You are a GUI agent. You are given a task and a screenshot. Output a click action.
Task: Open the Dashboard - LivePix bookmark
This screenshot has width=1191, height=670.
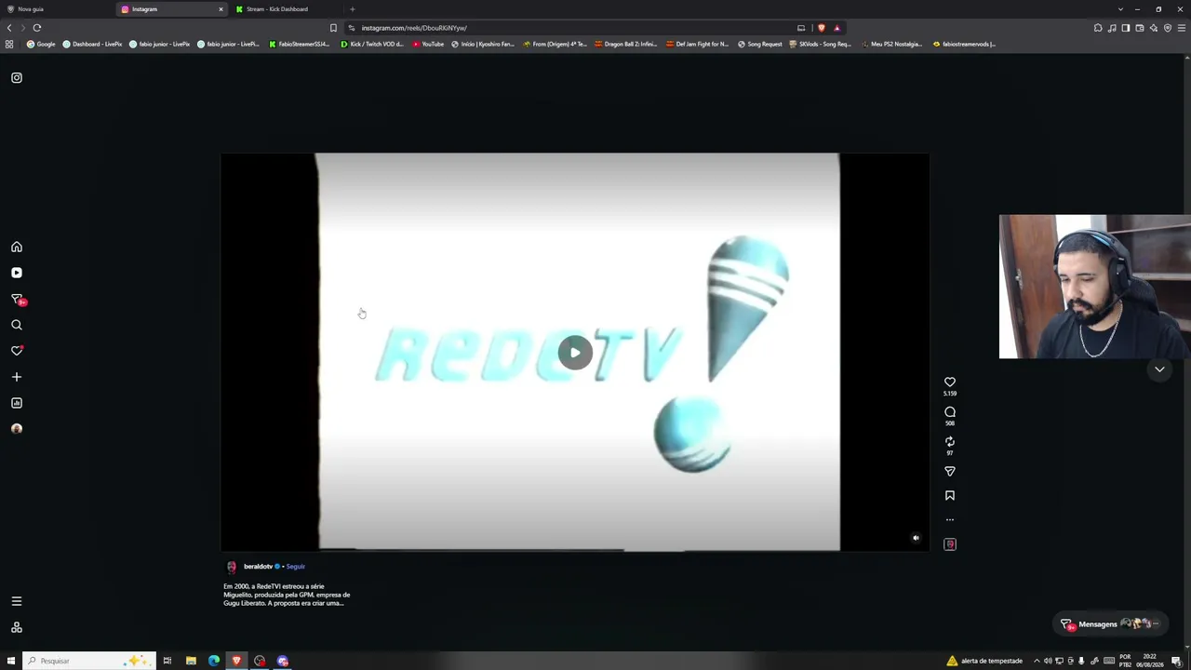pyautogui.click(x=92, y=44)
